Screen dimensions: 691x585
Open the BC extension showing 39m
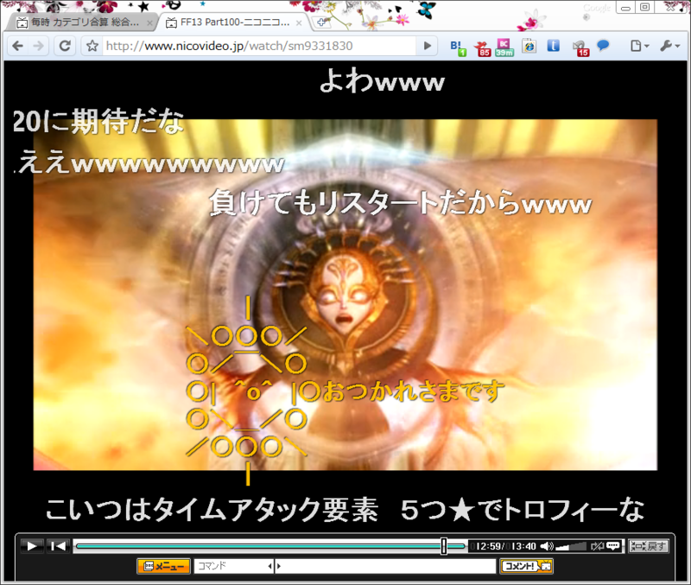[504, 48]
